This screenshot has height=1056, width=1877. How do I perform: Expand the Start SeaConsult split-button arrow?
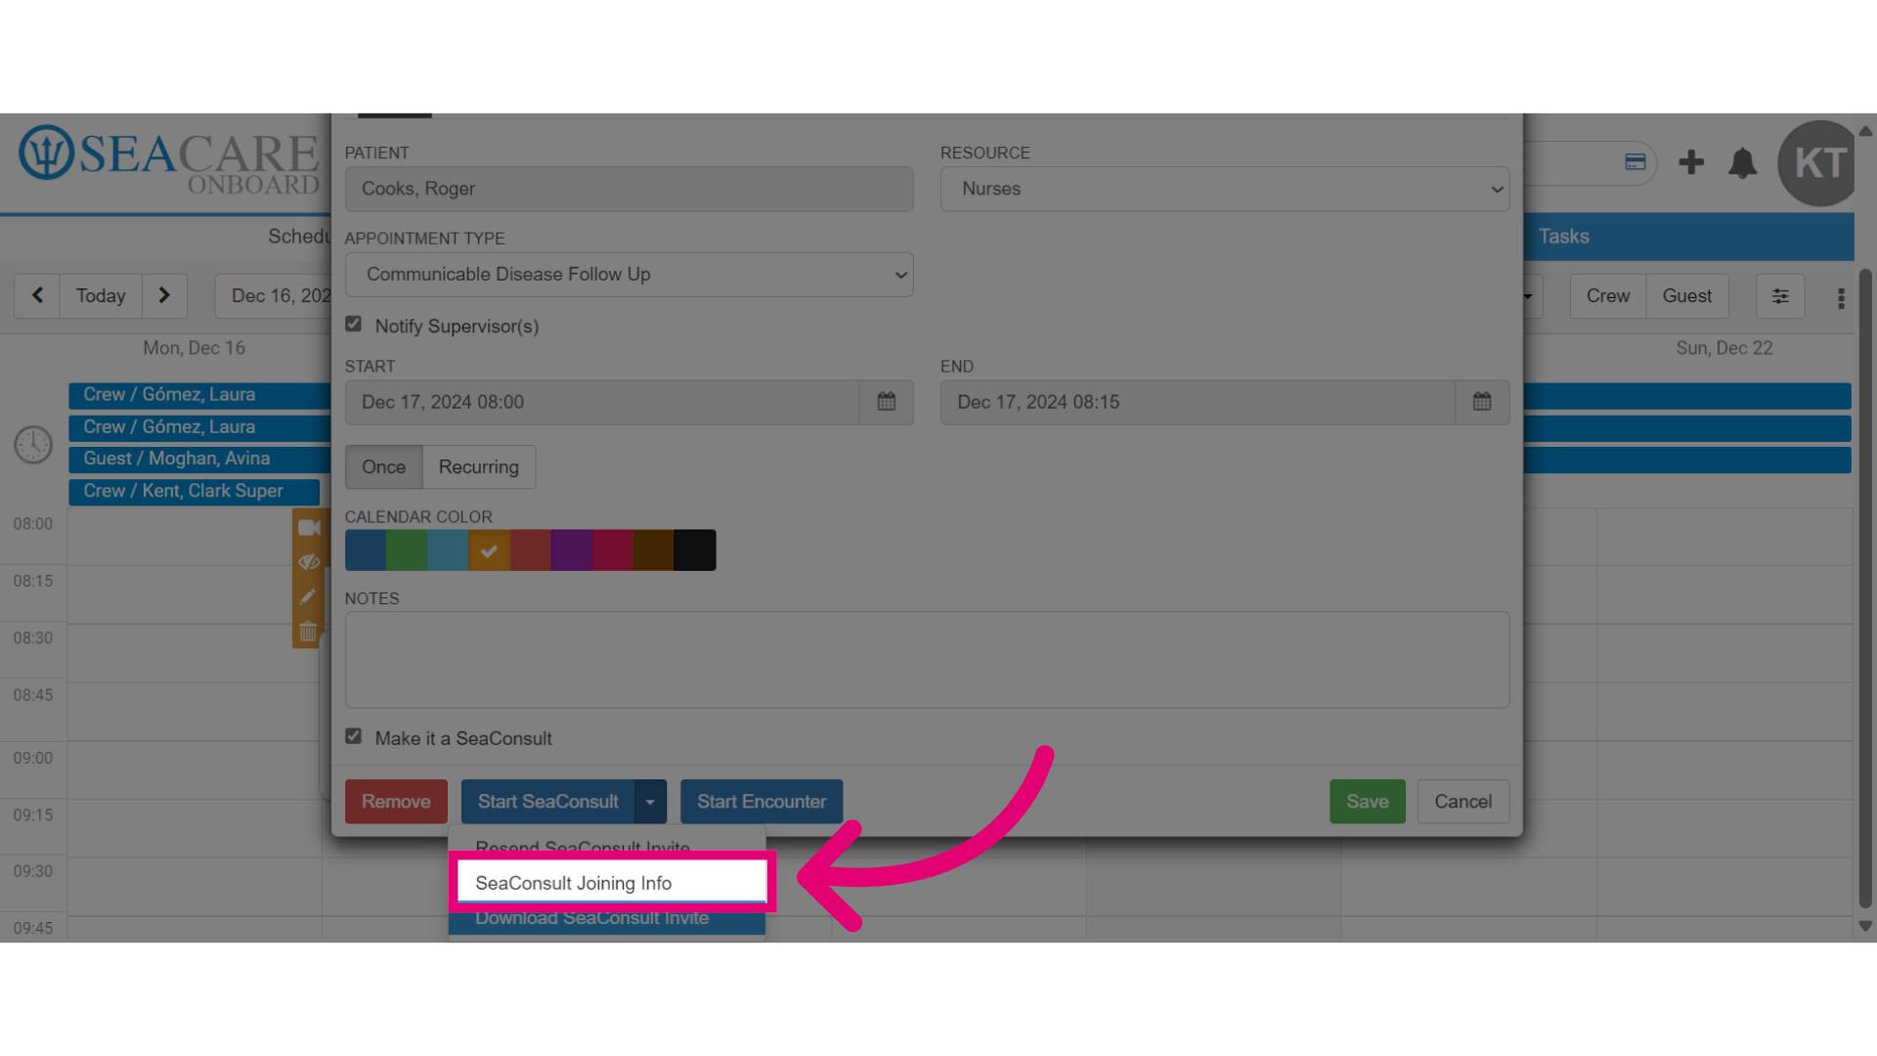(x=650, y=802)
